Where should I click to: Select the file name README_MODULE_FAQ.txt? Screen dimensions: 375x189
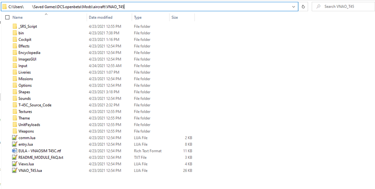click(x=41, y=158)
